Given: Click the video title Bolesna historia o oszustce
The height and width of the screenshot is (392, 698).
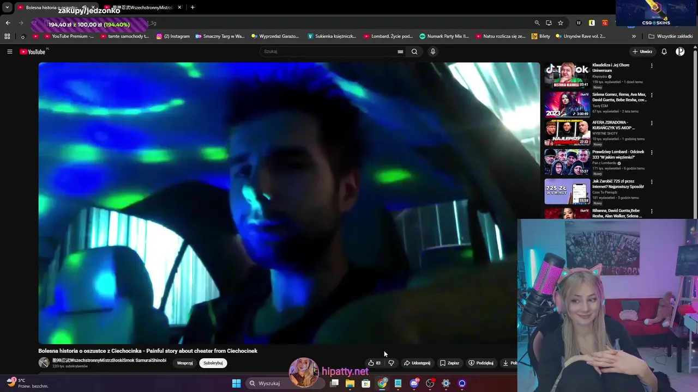Looking at the screenshot, I should tap(148, 351).
